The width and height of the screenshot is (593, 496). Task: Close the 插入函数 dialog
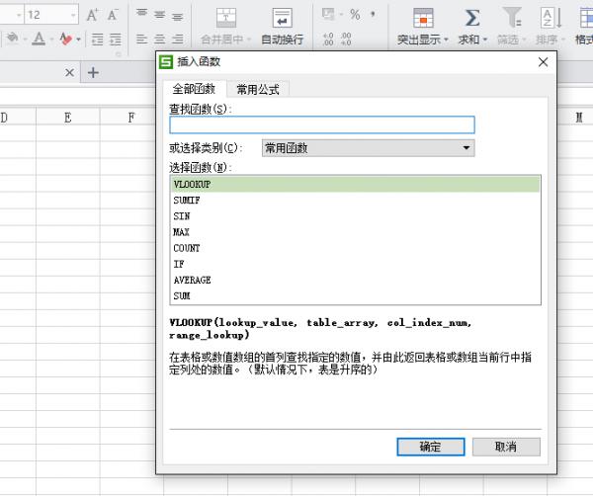click(543, 62)
